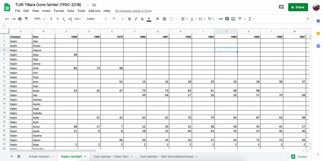Open Kadın isimleri tab options arrow
Viewport: 323px width, 161px height.
(85, 157)
